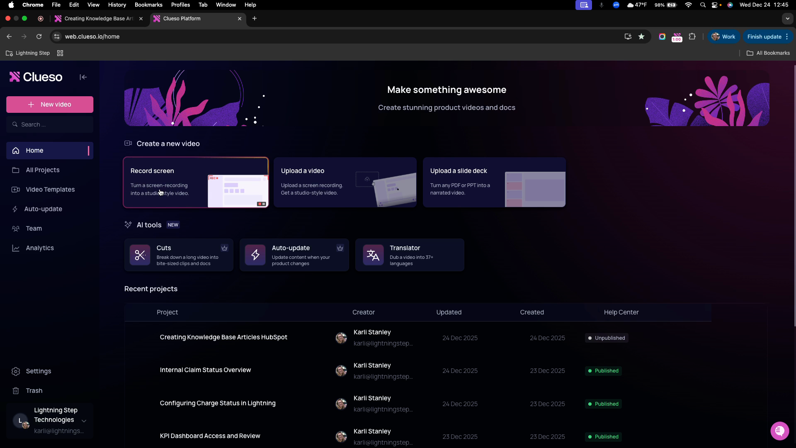Expand the Lightning Step Technologies account menu

click(x=84, y=421)
